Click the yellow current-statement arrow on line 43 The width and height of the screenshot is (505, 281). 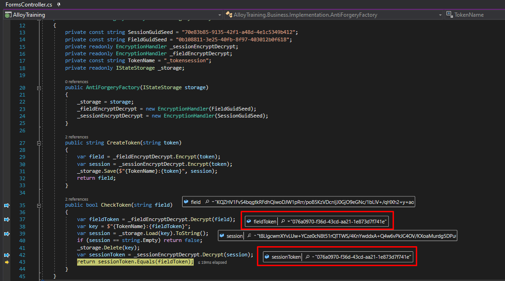[7, 262]
